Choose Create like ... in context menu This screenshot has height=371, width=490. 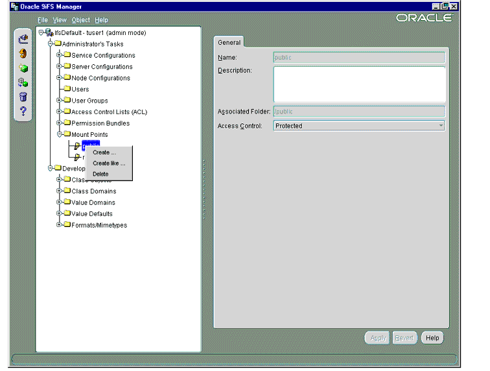[109, 163]
